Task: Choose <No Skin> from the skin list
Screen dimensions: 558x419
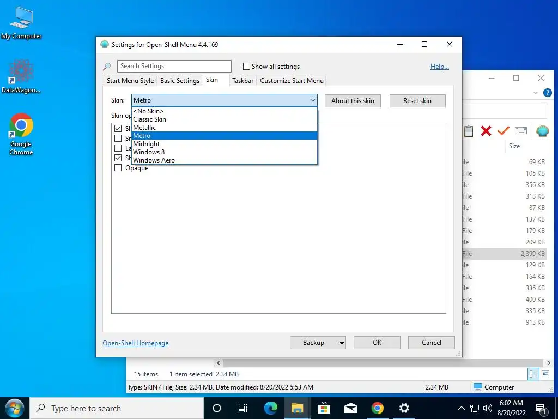Action: [x=225, y=111]
